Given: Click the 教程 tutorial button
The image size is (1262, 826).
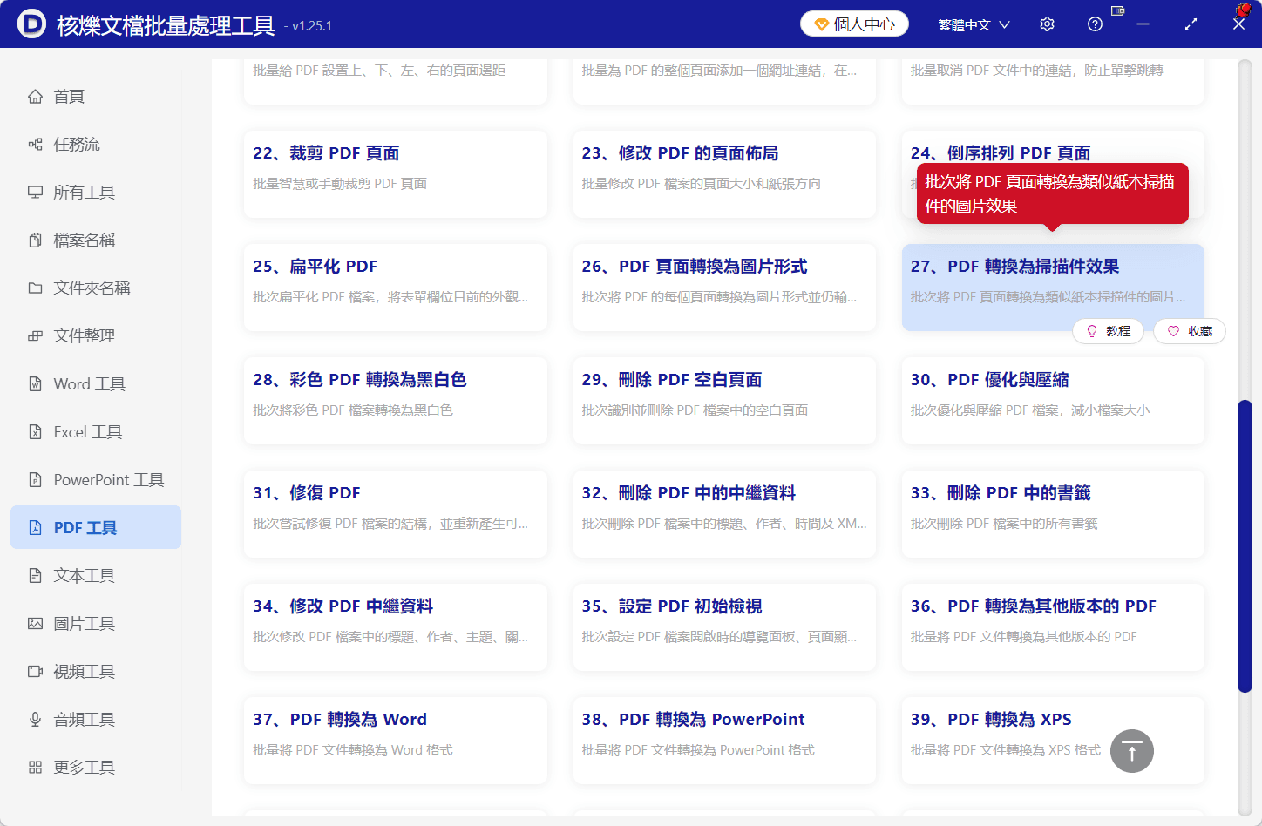Looking at the screenshot, I should 1108,331.
